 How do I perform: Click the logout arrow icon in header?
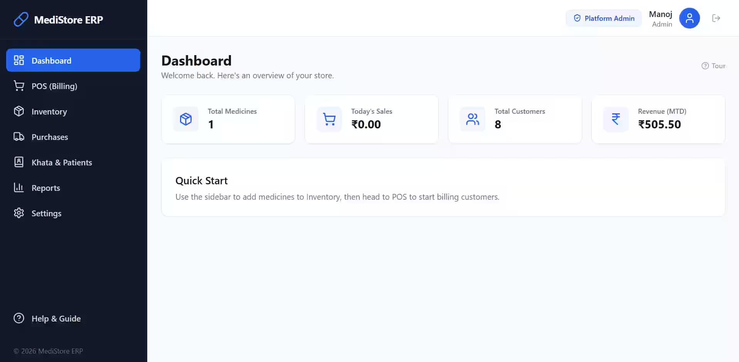(x=716, y=18)
